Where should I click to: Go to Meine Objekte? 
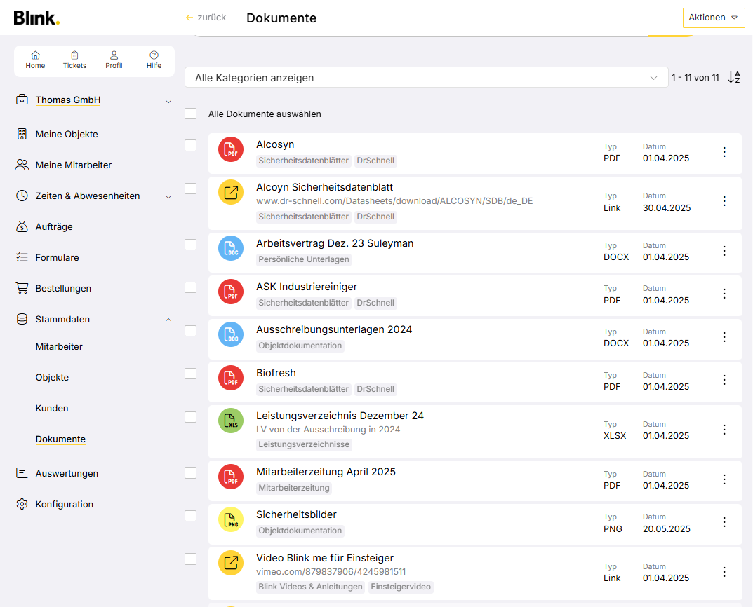(67, 135)
